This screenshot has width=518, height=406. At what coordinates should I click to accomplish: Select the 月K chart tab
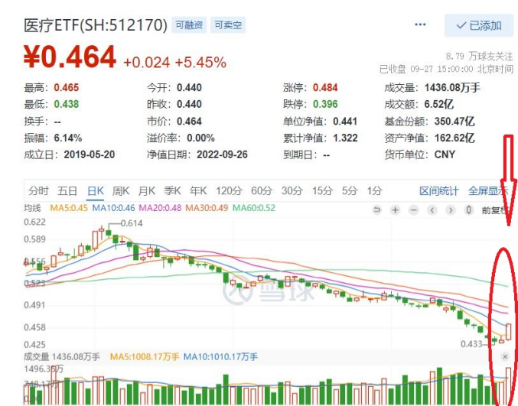[x=147, y=191]
